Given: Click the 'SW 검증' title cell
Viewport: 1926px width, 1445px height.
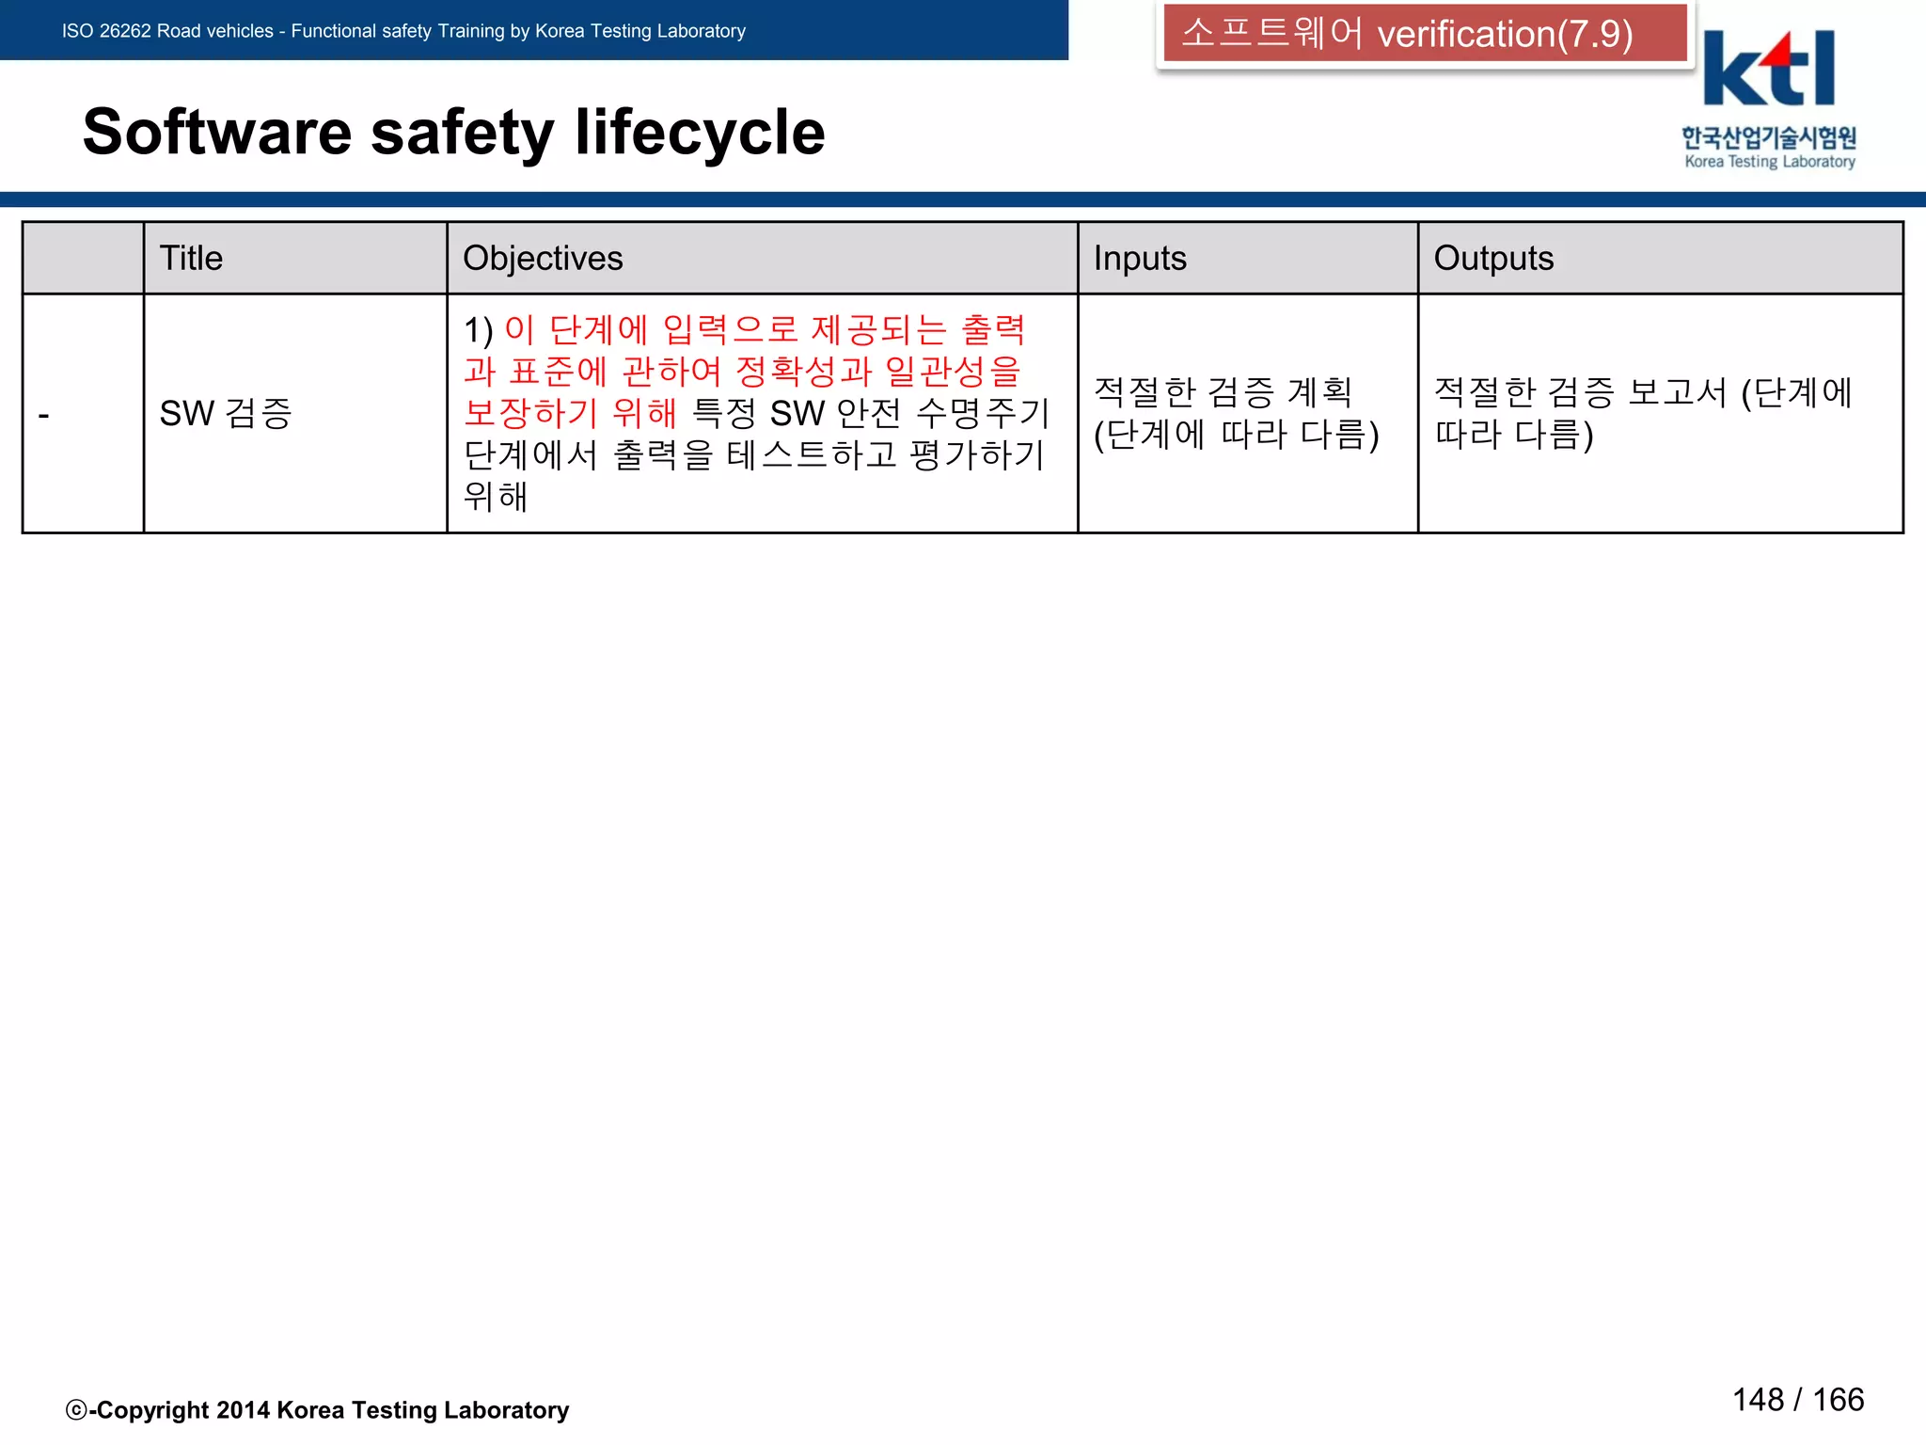Looking at the screenshot, I should point(295,414).
